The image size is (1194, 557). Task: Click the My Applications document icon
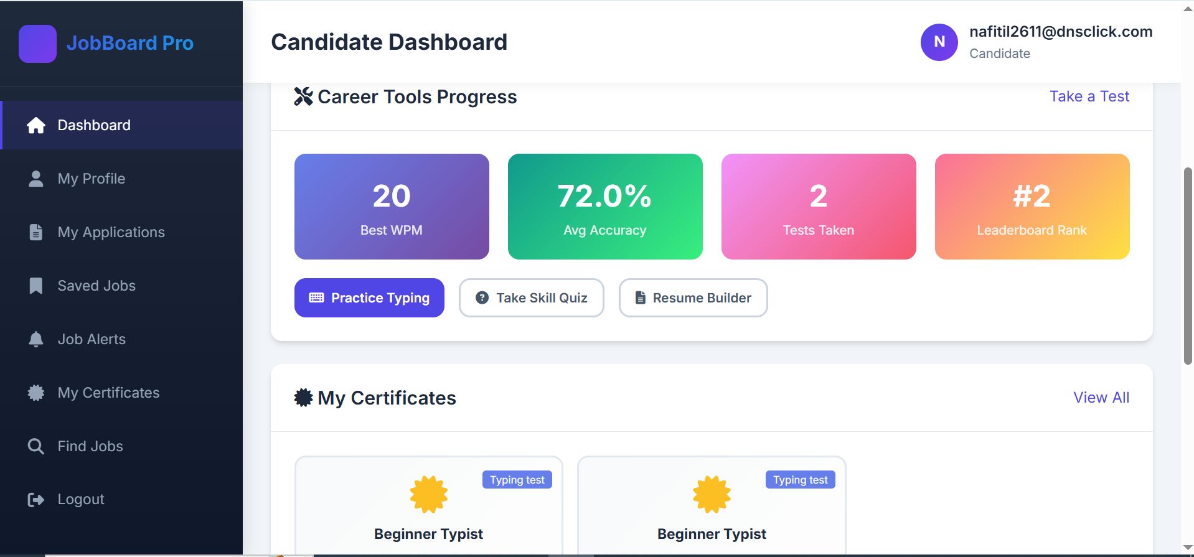[36, 233]
